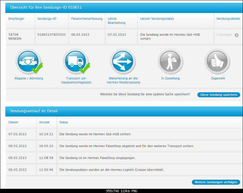Image resolution: width=243 pixels, height=193 pixels.
Task: Click status 'im Hermes PaketShop eingegangen' row
Action: tap(98, 158)
